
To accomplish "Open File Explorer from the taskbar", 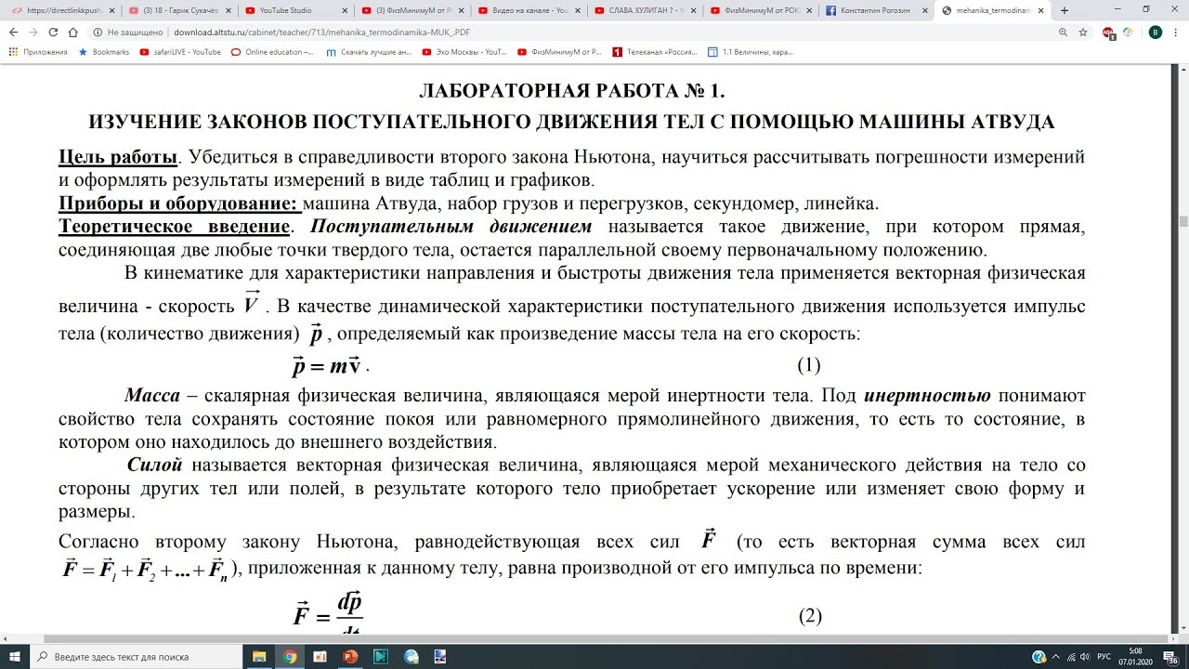I will point(259,656).
